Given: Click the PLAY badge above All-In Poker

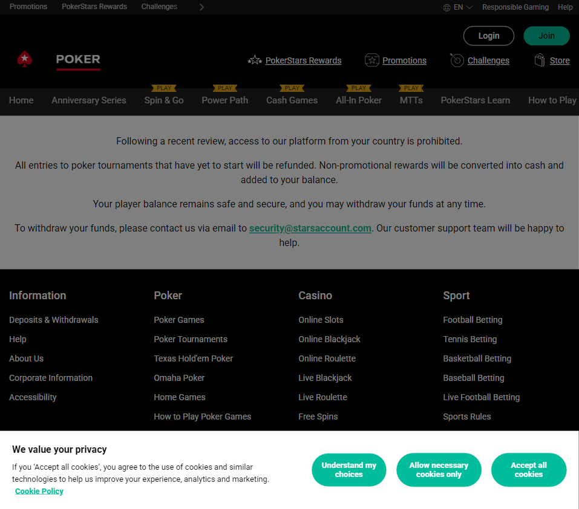Looking at the screenshot, I should coord(359,88).
